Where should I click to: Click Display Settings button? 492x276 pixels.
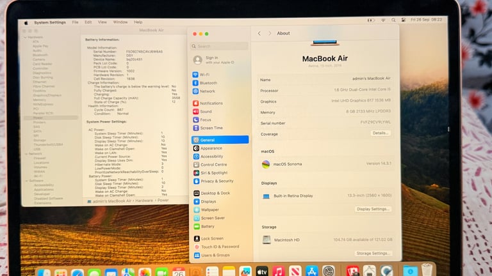point(373,209)
